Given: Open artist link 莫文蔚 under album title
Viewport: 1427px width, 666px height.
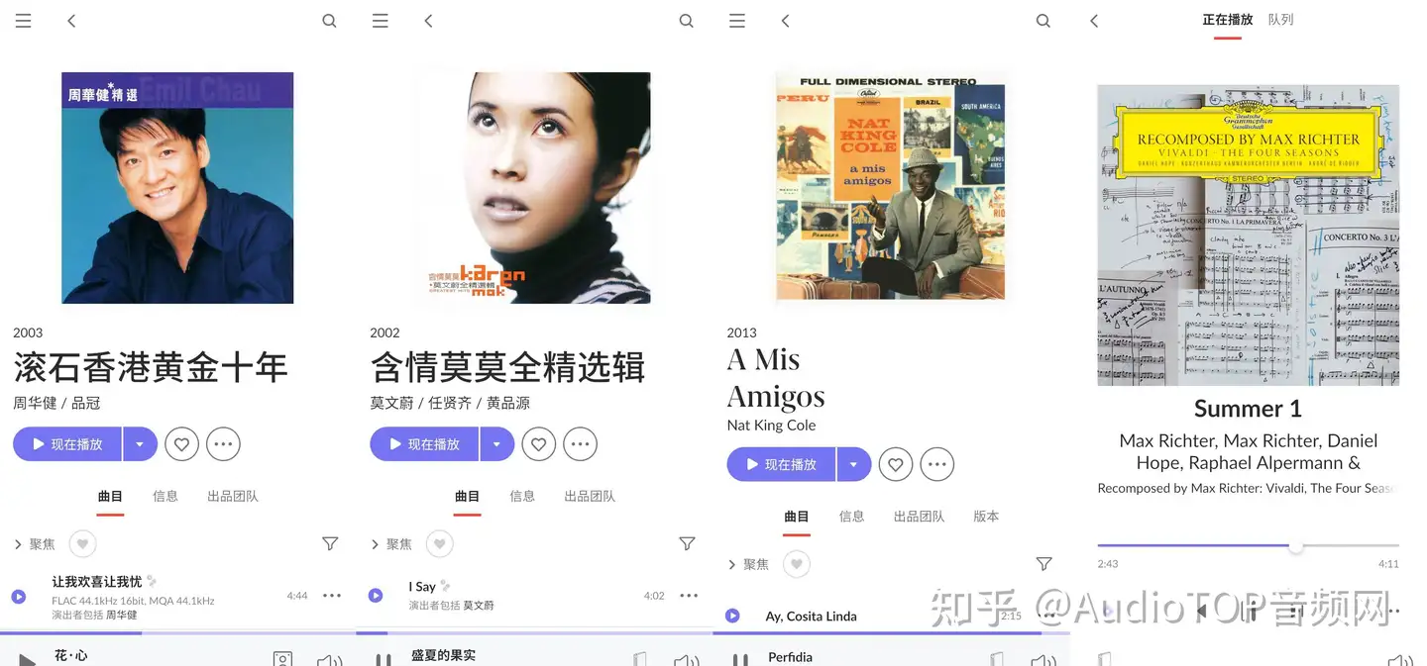Looking at the screenshot, I should coord(389,403).
